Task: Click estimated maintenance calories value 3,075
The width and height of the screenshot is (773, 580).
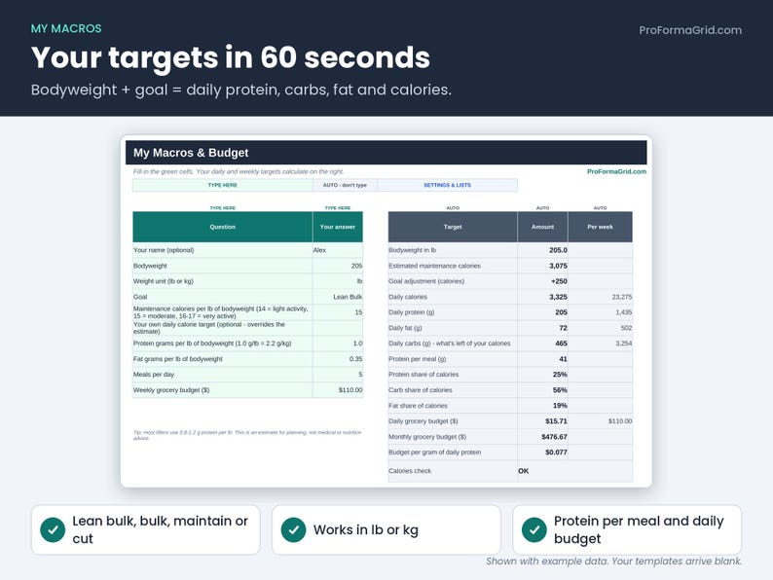Action: point(543,266)
